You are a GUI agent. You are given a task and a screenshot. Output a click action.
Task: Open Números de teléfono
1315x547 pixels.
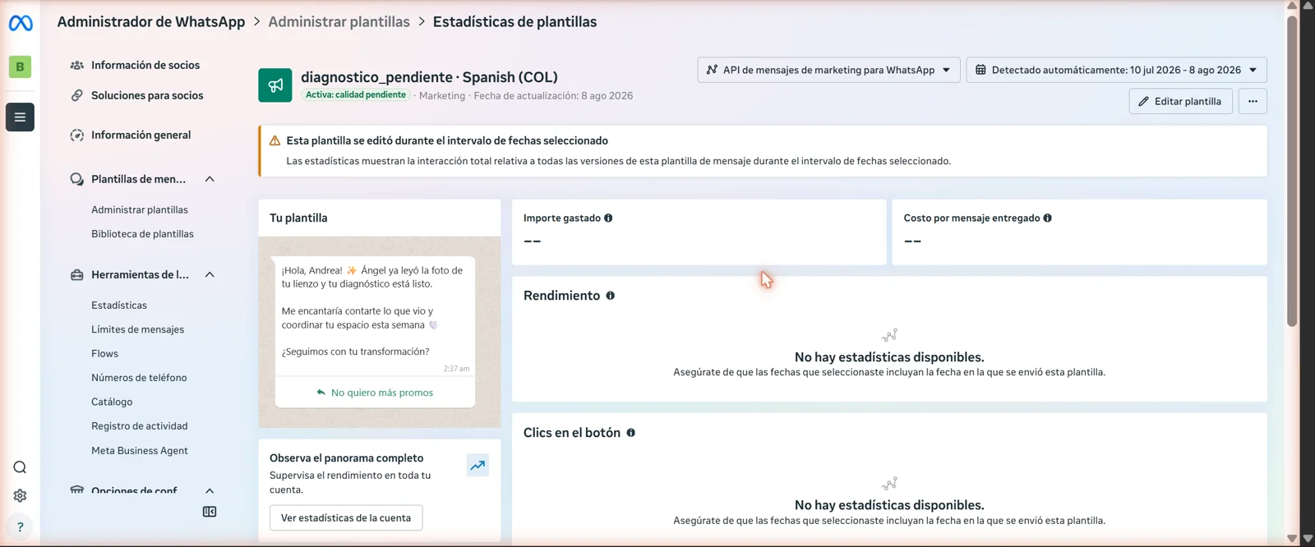(x=139, y=378)
